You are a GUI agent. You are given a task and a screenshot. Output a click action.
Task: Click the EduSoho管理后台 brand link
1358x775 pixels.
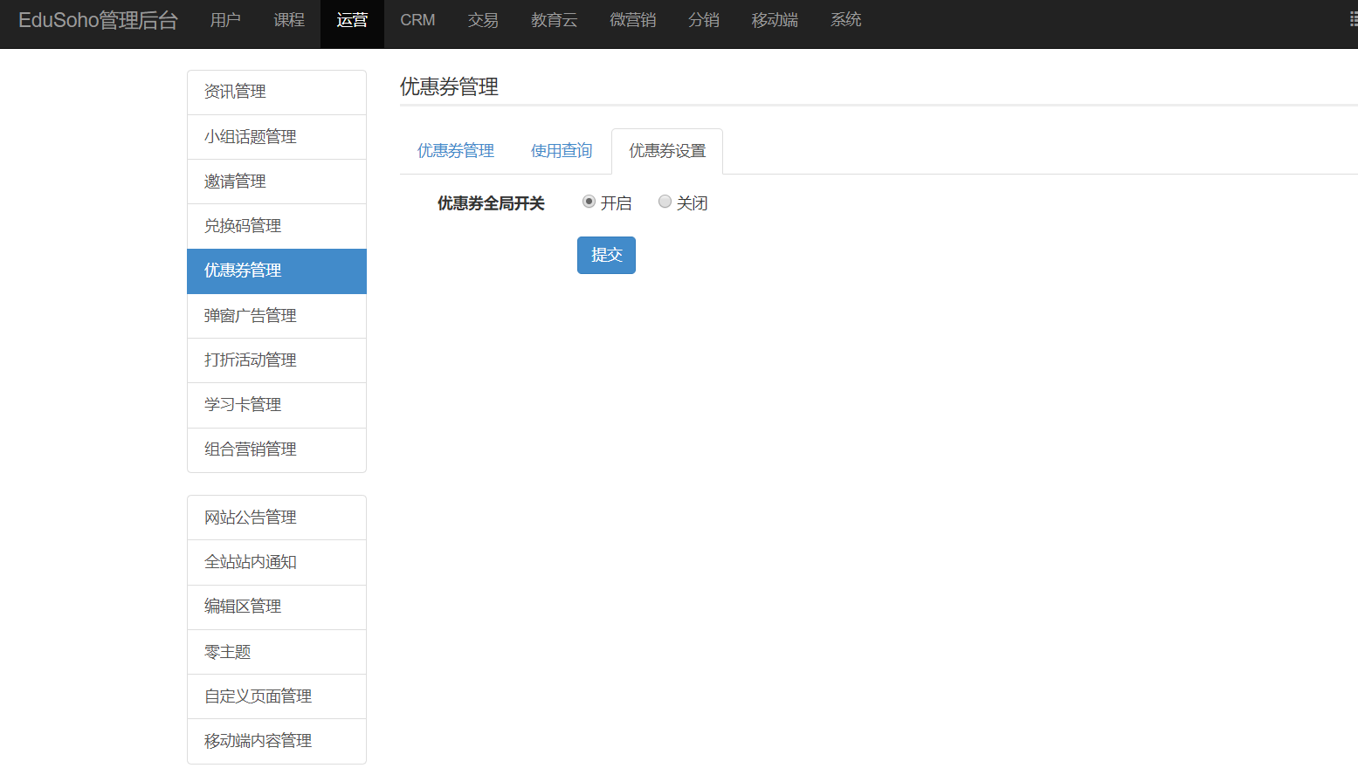coord(98,20)
